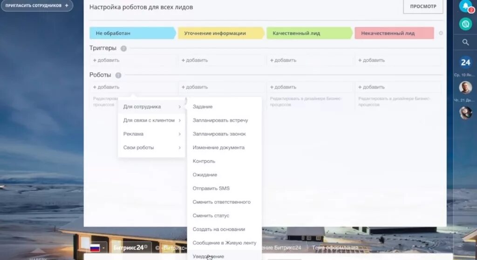Image resolution: width=477 pixels, height=260 pixels.
Task: Choose Сменить статус robot
Action: tap(225, 216)
